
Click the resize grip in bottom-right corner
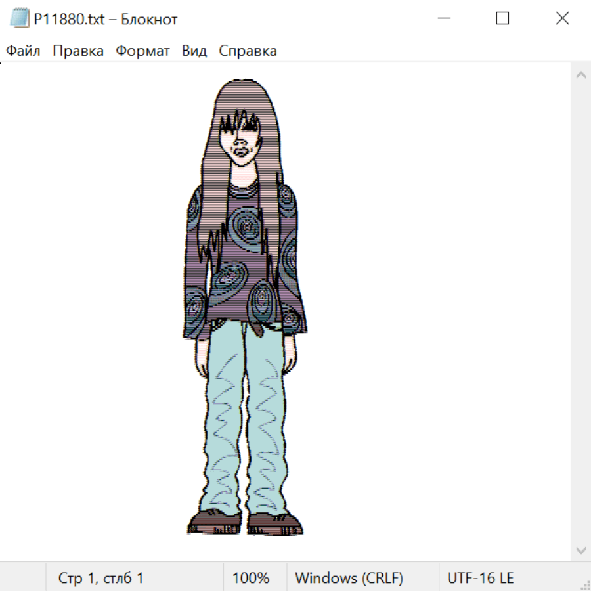click(x=585, y=585)
